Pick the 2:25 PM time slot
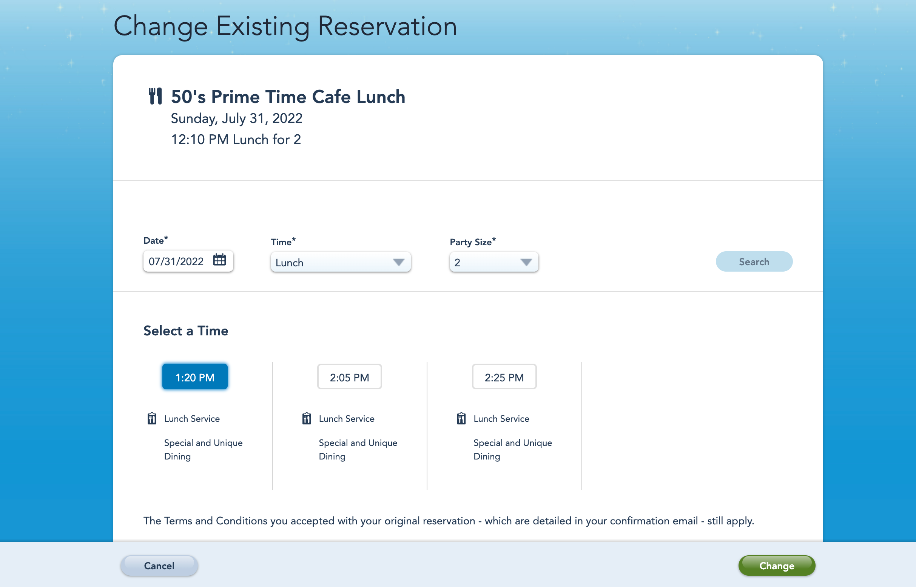 (504, 377)
